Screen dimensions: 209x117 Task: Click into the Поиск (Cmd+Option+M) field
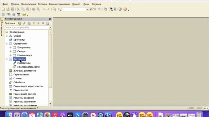coord(27,28)
